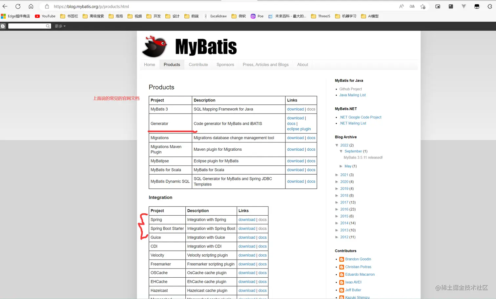
Task: Open the Contribute tab
Action: pos(198,65)
